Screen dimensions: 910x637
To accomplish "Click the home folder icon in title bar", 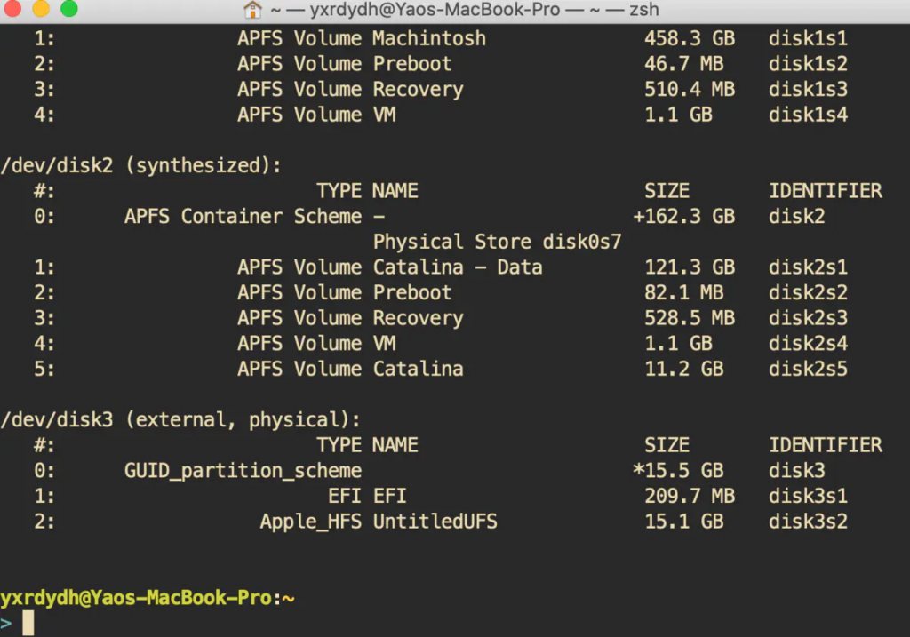I will [252, 9].
